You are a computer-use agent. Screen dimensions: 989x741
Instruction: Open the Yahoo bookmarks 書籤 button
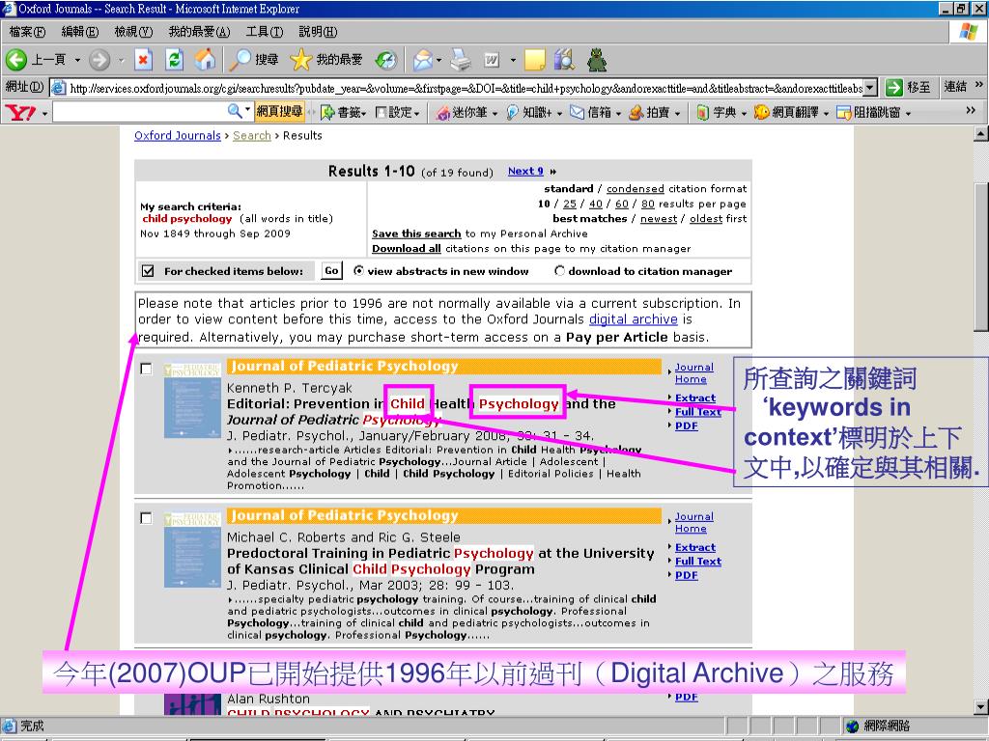(x=344, y=112)
